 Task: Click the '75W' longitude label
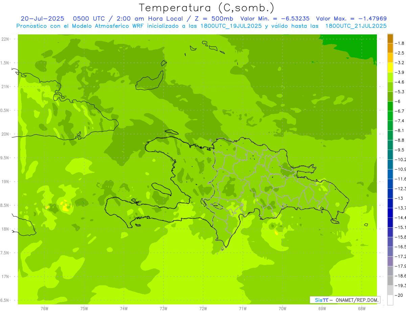pyautogui.click(x=84, y=309)
